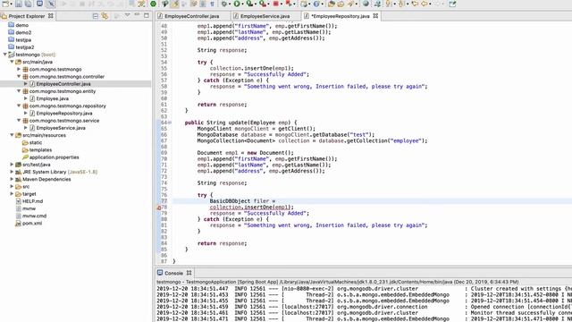Expand the com.mogno.testmongo package
This screenshot has height=322, width=572.
(19, 69)
